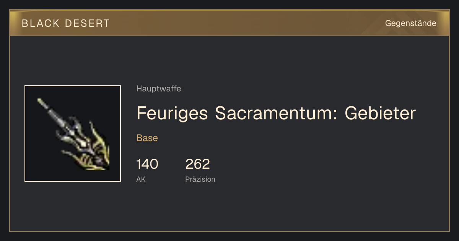The width and height of the screenshot is (459, 241).
Task: Click the word DESERT in the header
Action: click(x=88, y=23)
